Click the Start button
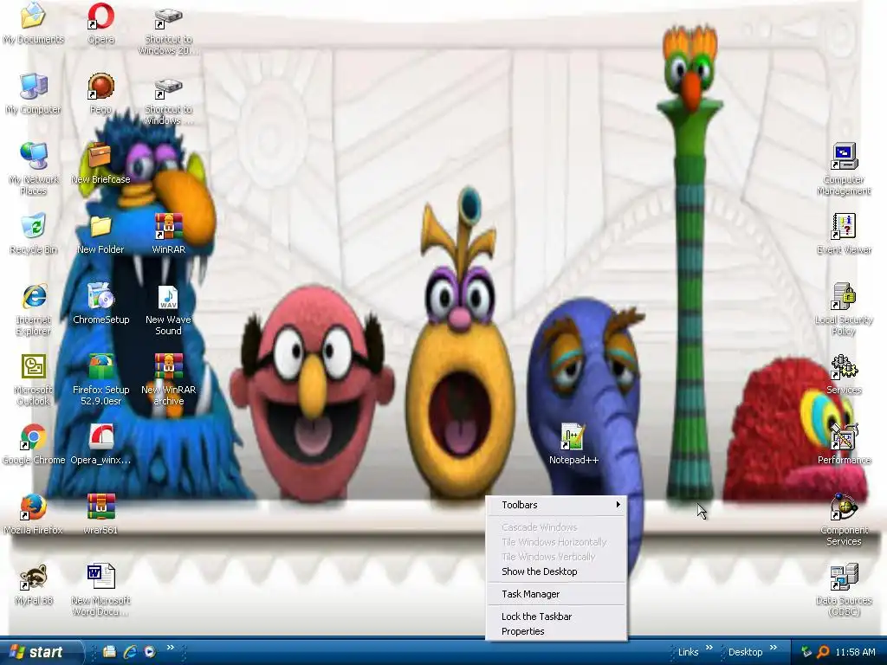The height and width of the screenshot is (665, 887). (x=40, y=652)
